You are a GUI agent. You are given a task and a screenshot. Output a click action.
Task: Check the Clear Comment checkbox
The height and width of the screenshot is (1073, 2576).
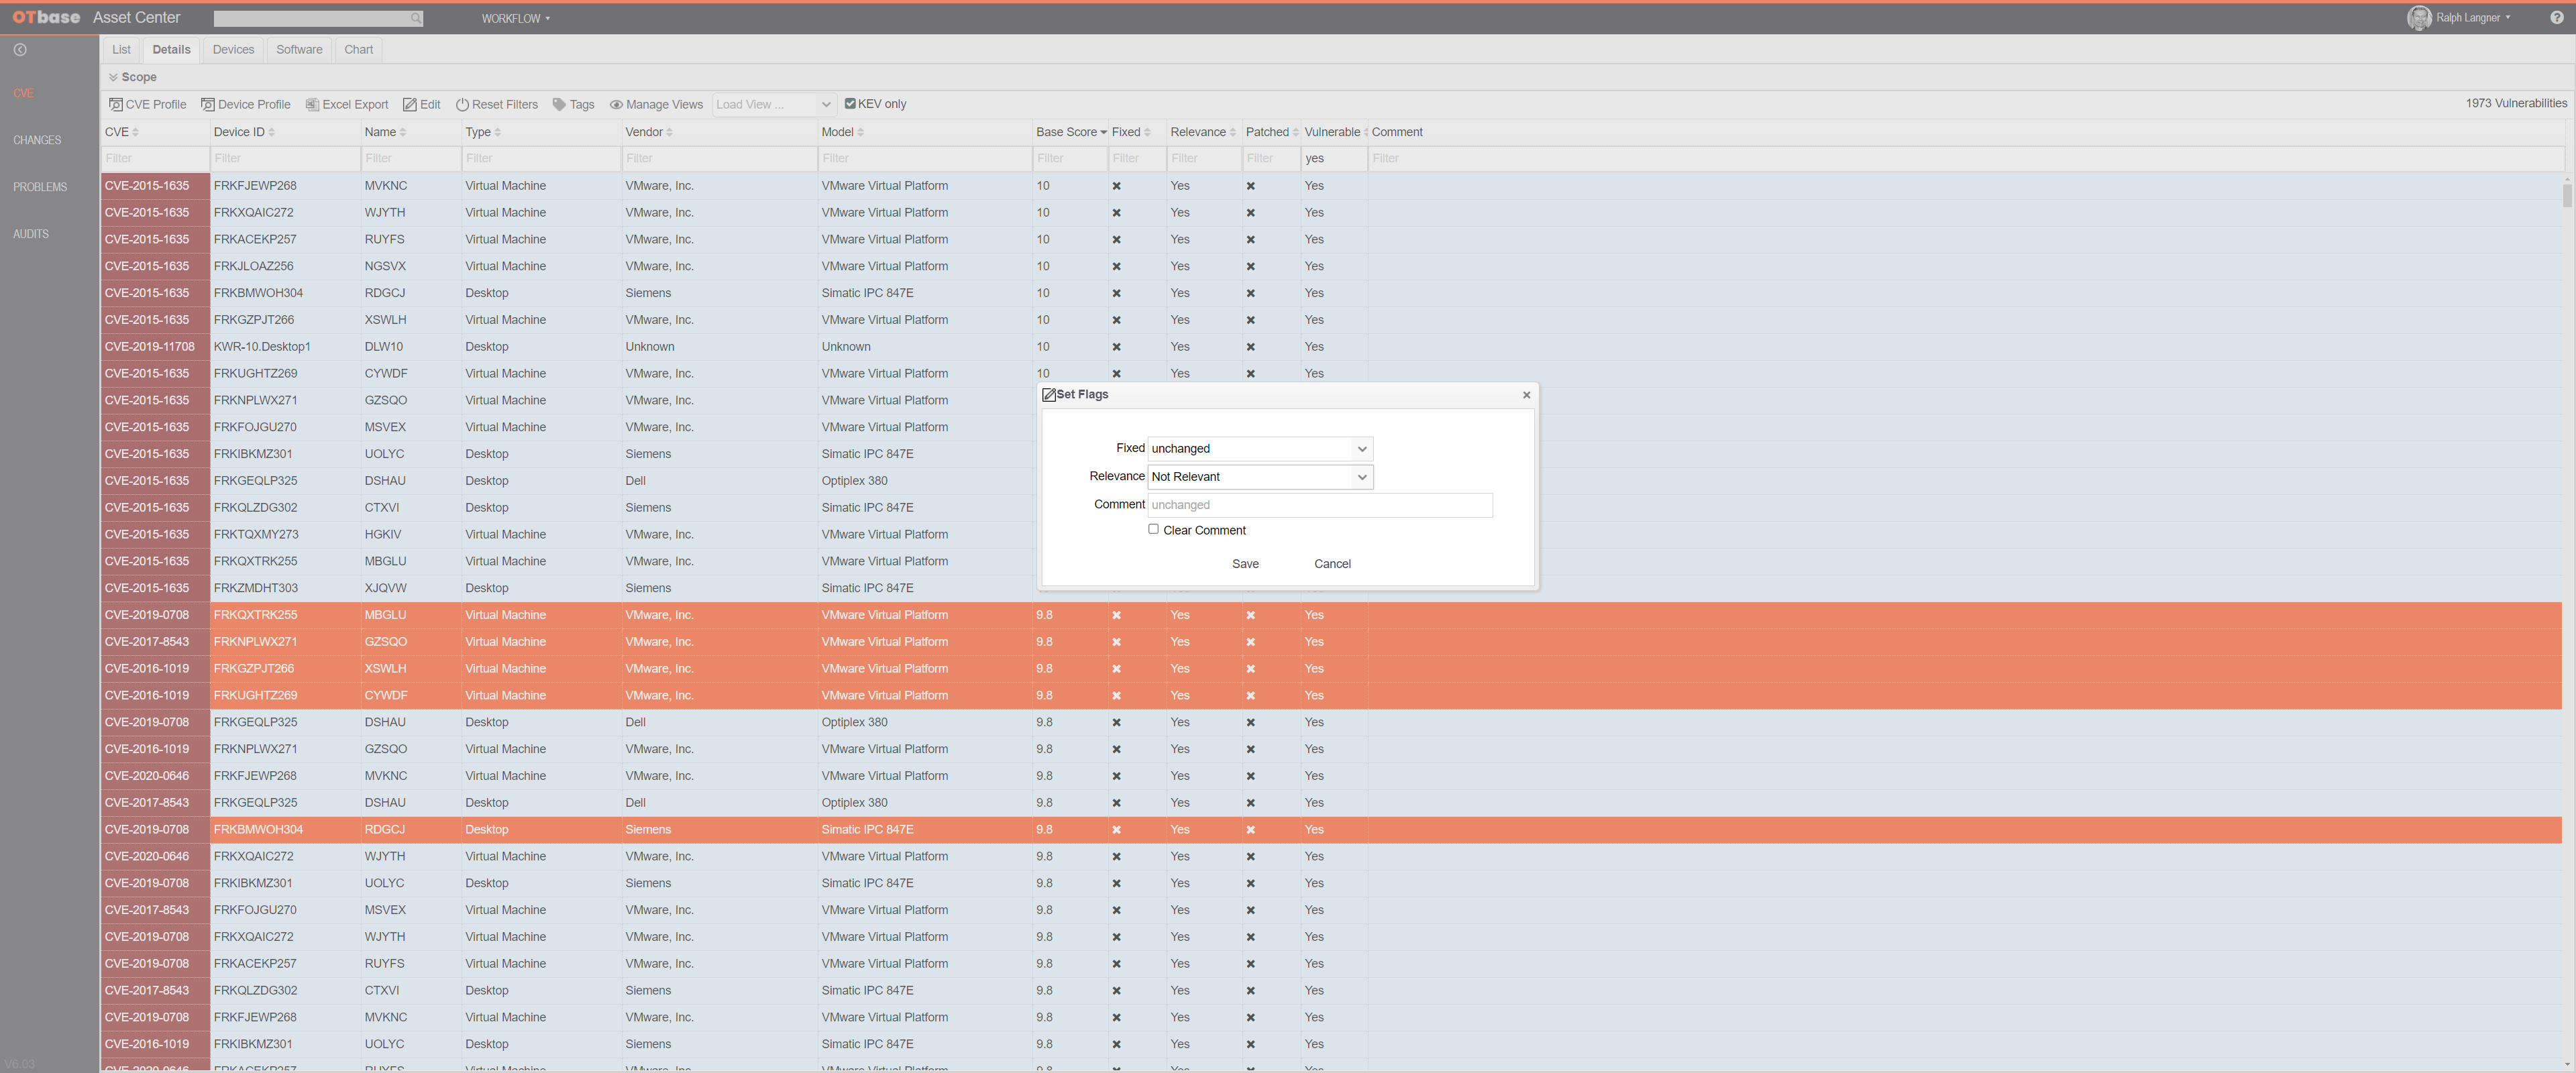click(1153, 529)
